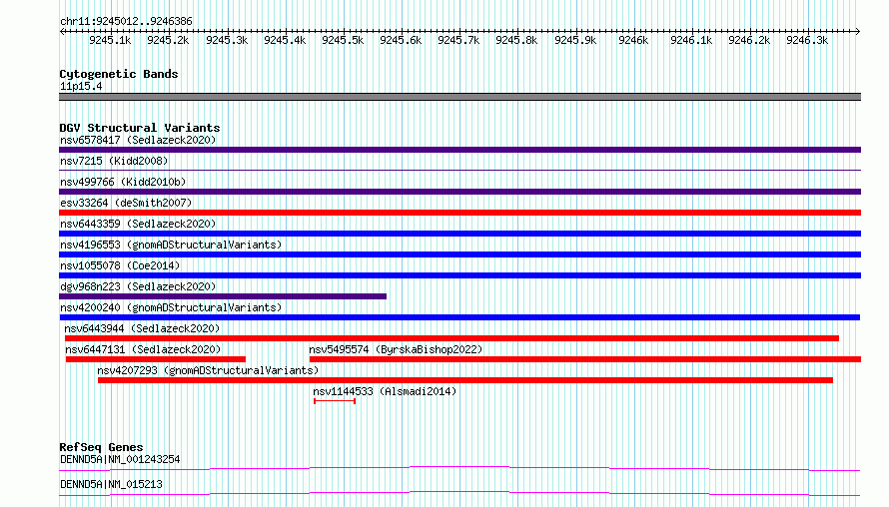889x507 pixels.
Task: Click the gray 11p15.4 cytogenetic band bar
Action: 459,97
